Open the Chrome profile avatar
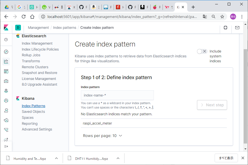 [233, 17]
